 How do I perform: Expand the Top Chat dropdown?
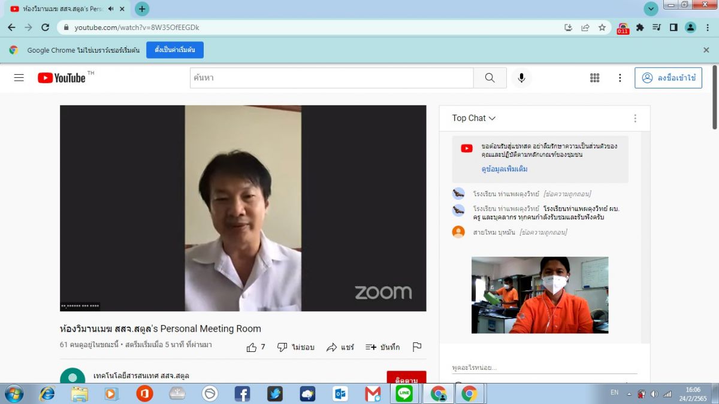tap(474, 118)
